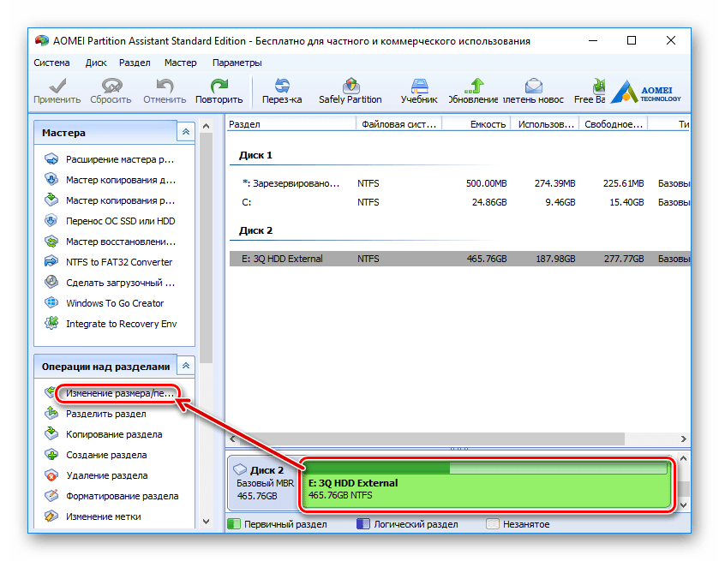Click disk map scrollbar down arrow
719x561 pixels.
683,505
